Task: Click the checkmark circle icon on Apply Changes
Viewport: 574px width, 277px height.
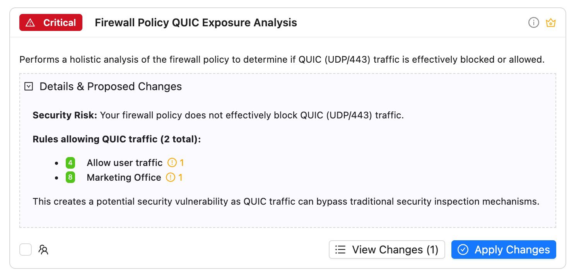Action: click(x=463, y=250)
